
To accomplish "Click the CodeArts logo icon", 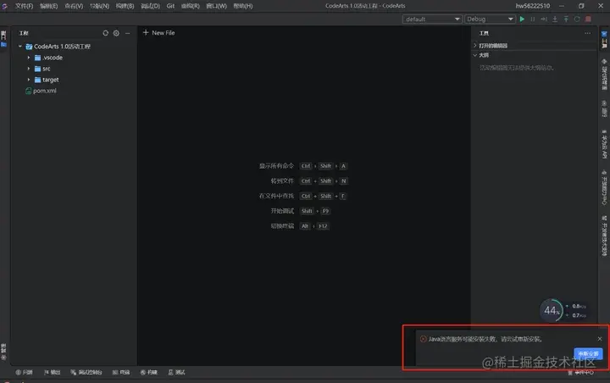I will coord(5,6).
